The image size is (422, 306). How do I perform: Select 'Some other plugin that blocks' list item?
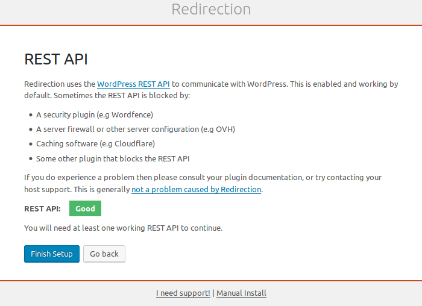(x=113, y=158)
